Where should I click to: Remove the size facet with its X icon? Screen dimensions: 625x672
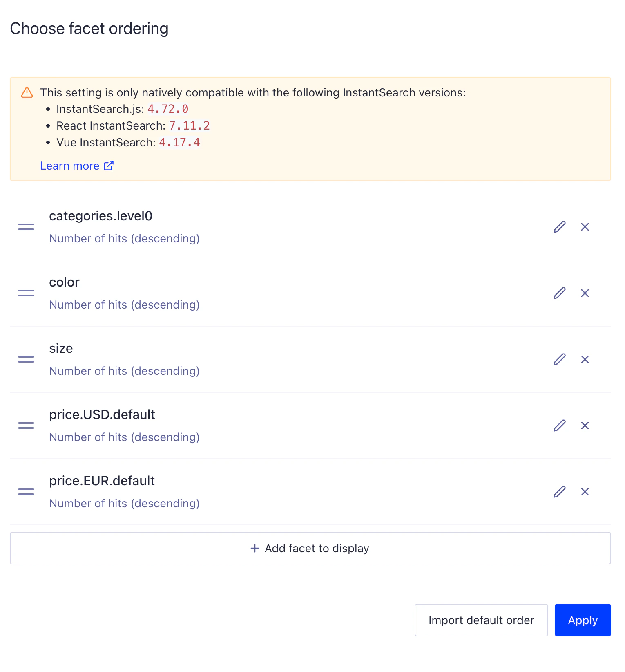coord(585,359)
